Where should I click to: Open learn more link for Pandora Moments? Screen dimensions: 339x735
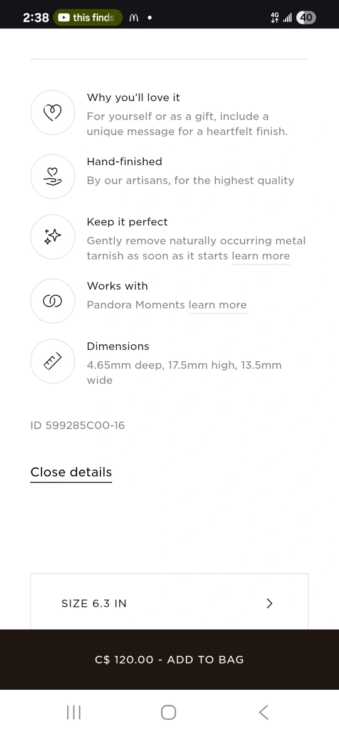[217, 305]
